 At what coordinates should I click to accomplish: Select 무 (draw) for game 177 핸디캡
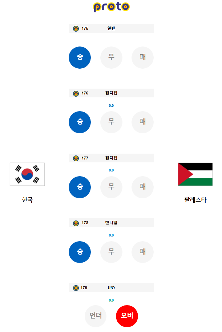click(111, 187)
